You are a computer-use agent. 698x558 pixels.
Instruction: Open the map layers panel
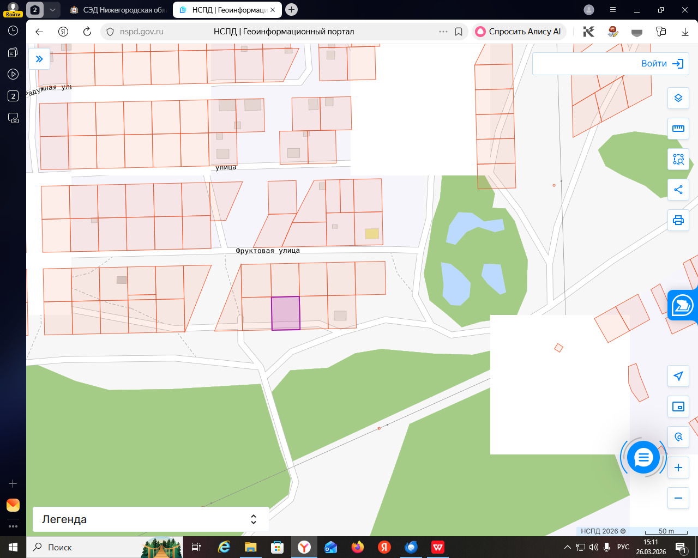coord(678,98)
